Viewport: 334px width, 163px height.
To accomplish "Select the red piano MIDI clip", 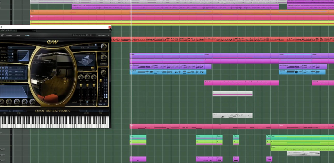I will point(223,40).
